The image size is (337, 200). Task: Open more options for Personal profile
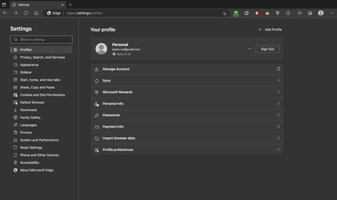tap(249, 48)
